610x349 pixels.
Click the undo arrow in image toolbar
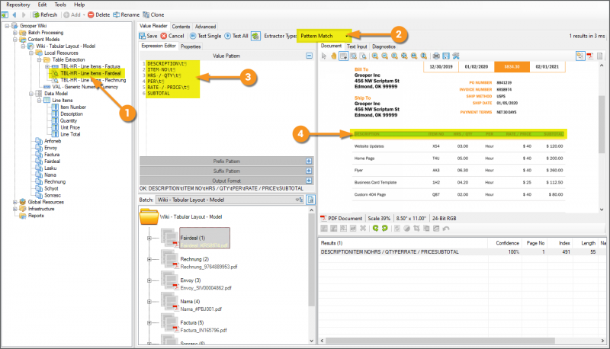coord(446,228)
